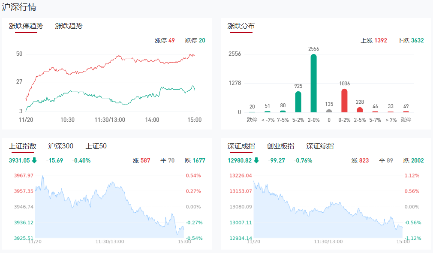Select the 涨跌停趋势 tab

coord(26,26)
